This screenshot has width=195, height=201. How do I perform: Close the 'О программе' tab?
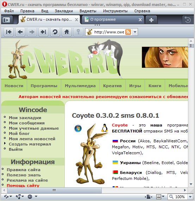pos(140,20)
